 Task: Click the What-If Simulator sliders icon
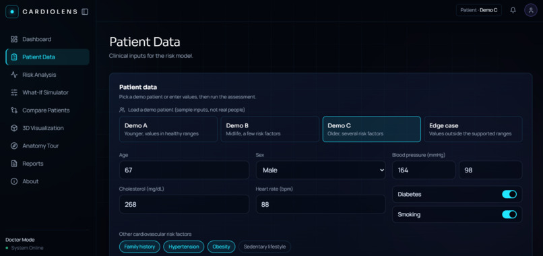tap(14, 92)
